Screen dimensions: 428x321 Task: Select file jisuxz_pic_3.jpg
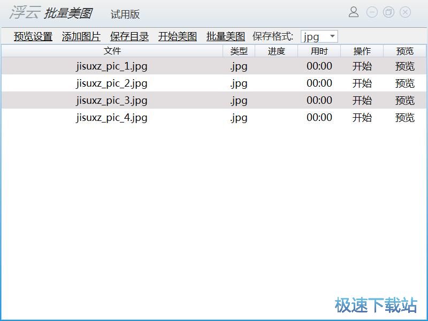(112, 101)
